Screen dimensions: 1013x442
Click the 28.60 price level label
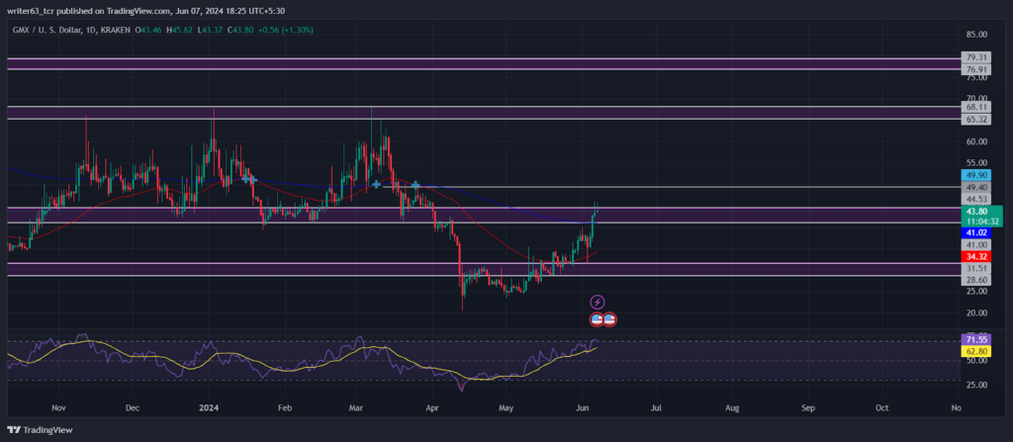974,281
